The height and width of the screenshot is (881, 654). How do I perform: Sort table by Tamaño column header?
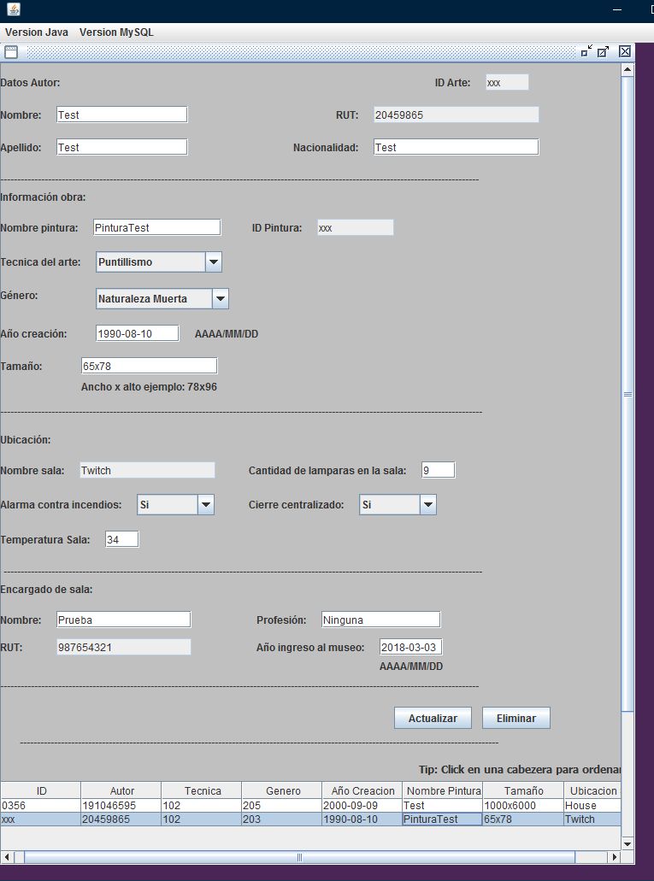coord(523,790)
